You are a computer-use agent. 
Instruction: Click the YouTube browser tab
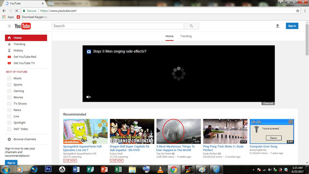click(25, 3)
